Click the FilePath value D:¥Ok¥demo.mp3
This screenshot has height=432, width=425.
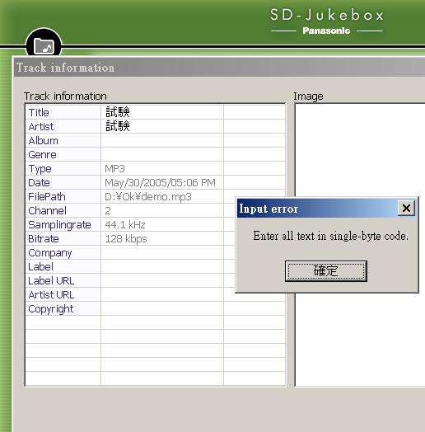point(162,197)
